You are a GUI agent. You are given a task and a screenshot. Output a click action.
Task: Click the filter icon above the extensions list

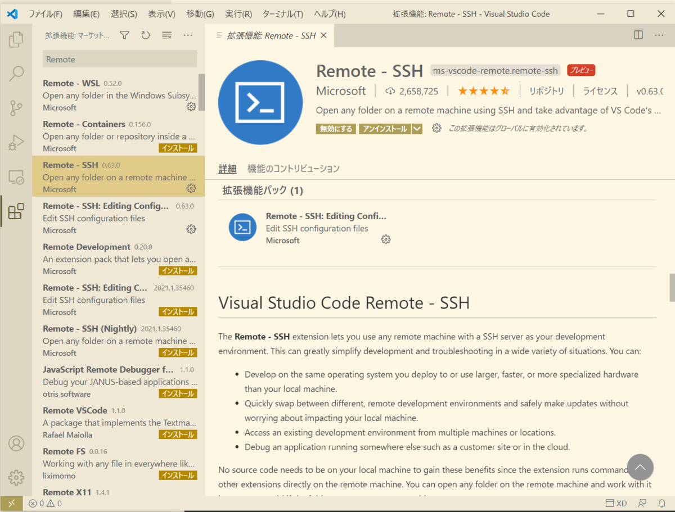(x=124, y=35)
